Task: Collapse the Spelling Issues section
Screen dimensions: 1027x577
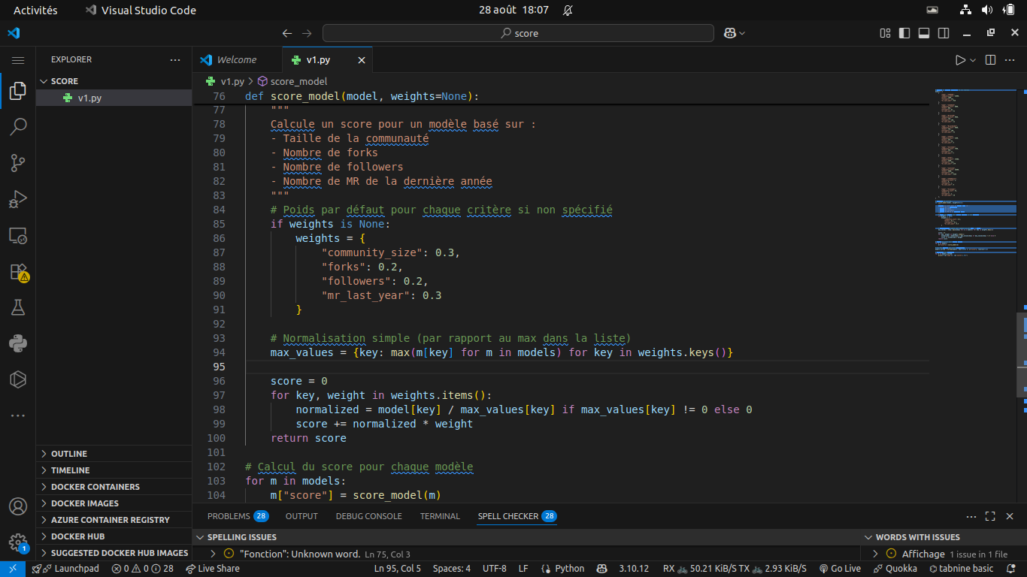Action: 527,537
